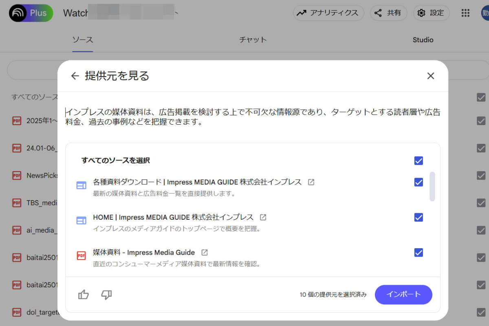Toggle the background すべてのソース checkbox
The image size is (489, 326).
pos(481,97)
